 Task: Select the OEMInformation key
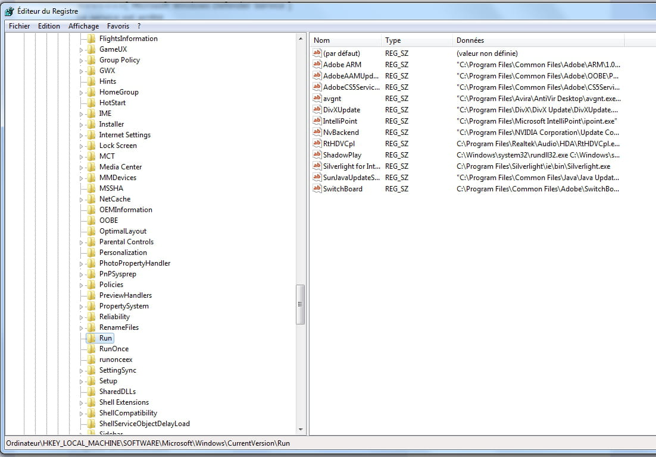(126, 210)
